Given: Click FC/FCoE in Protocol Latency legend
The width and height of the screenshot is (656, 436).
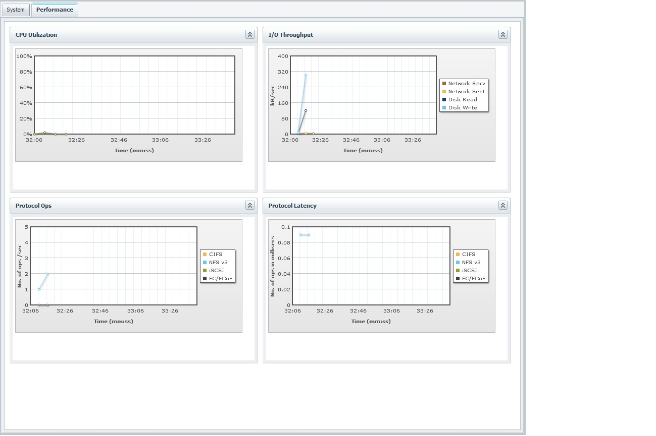Looking at the screenshot, I should 474,279.
